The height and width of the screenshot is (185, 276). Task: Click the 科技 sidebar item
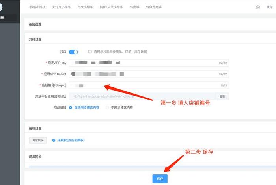[8, 18]
